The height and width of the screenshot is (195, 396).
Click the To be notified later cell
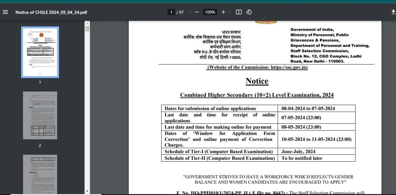(316, 158)
